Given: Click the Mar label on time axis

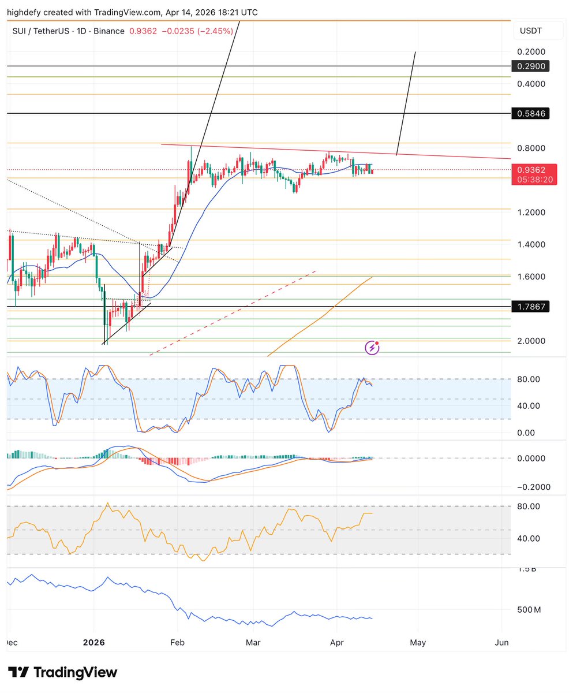Looking at the screenshot, I should [253, 642].
